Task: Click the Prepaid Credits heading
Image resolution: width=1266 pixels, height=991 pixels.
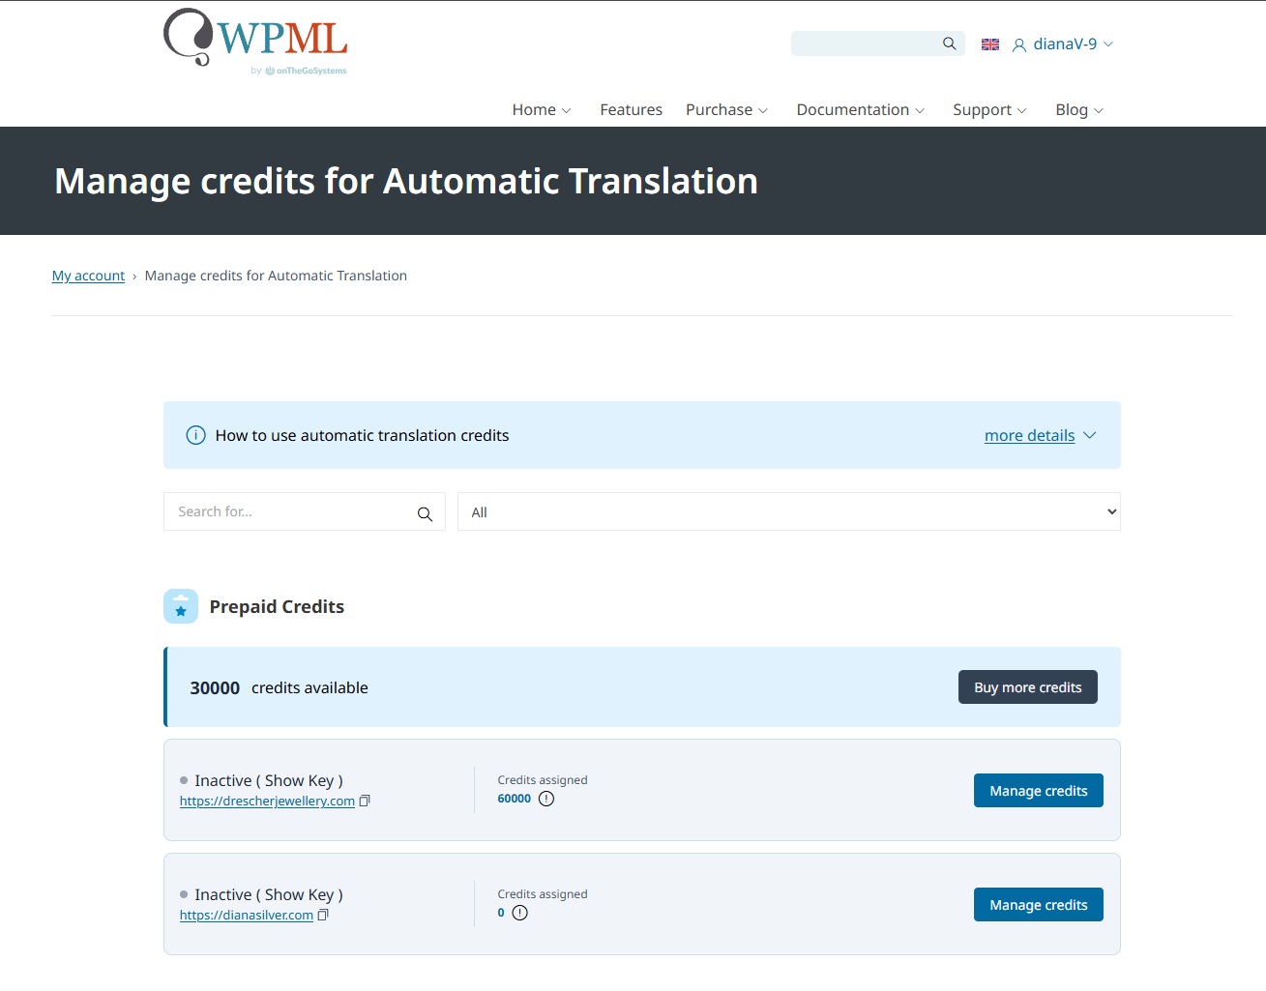Action: pyautogui.click(x=277, y=606)
